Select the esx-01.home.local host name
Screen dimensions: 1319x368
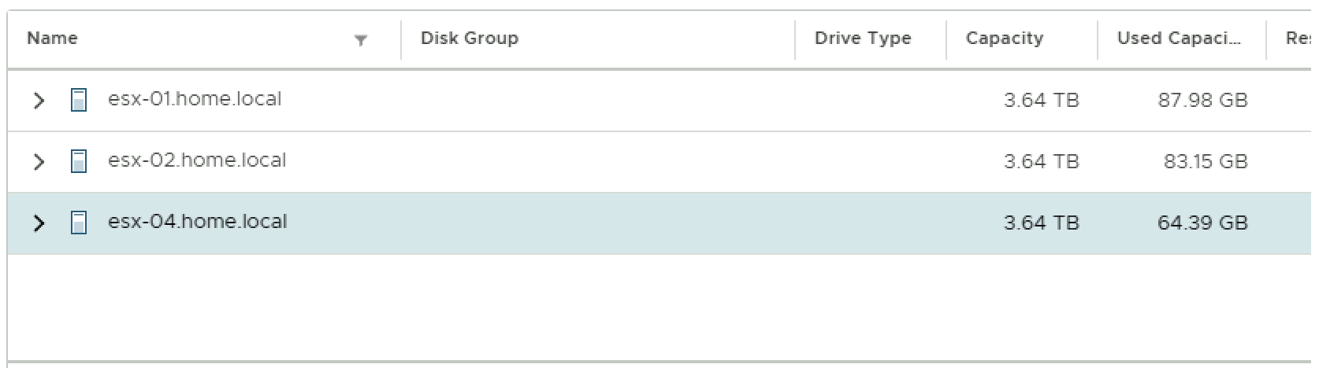[x=195, y=99]
